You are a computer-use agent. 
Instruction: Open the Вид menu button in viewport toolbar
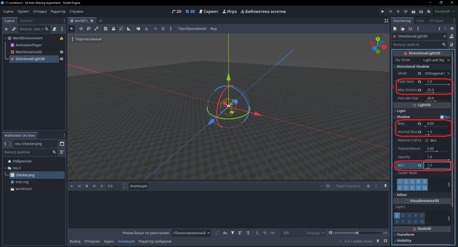213,29
